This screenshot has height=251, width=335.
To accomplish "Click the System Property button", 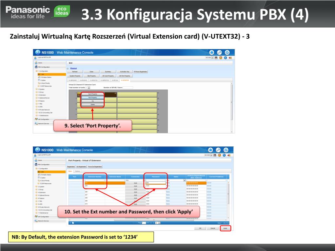I will point(75,76).
